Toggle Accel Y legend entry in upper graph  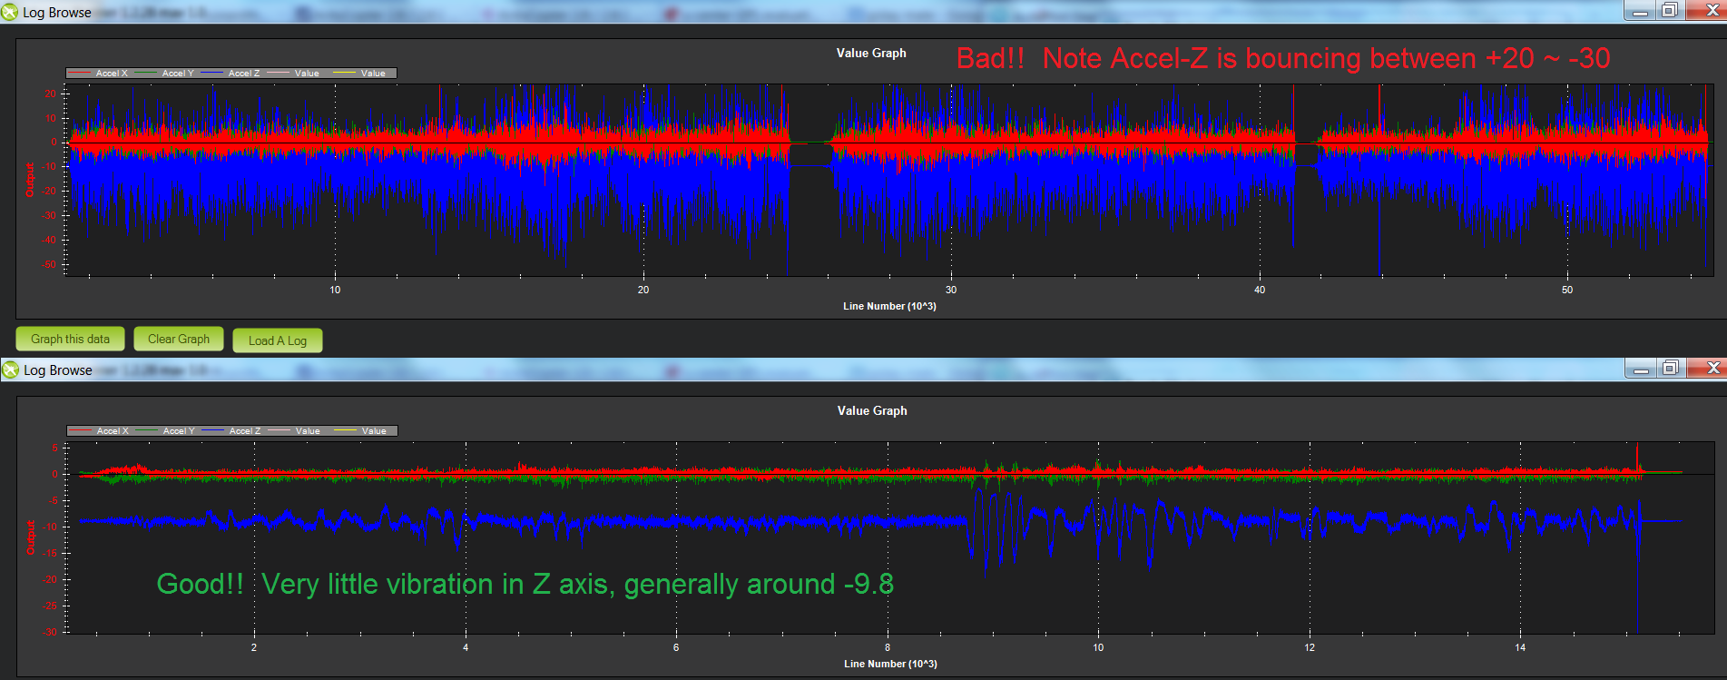[x=177, y=74]
